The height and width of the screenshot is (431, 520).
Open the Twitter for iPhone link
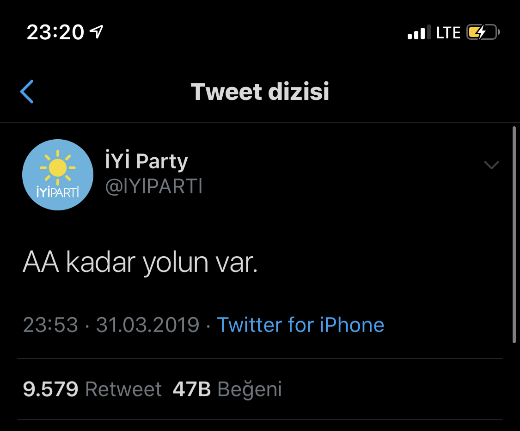tap(300, 325)
